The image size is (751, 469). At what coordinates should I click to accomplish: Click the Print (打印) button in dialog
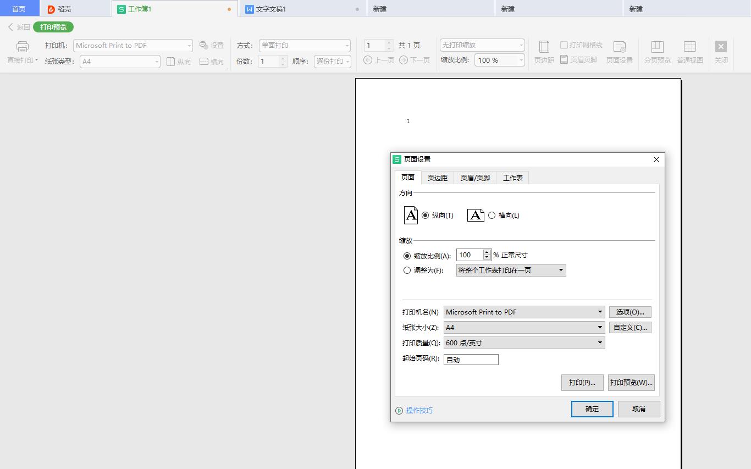click(x=582, y=382)
